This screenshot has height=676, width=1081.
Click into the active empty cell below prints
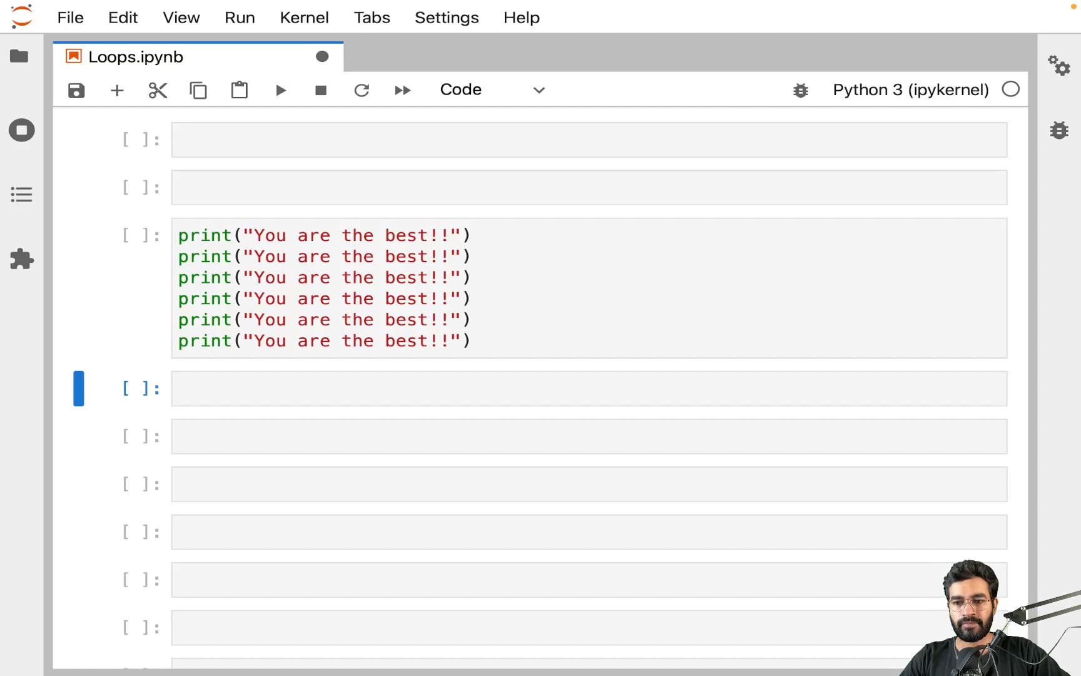pyautogui.click(x=589, y=389)
